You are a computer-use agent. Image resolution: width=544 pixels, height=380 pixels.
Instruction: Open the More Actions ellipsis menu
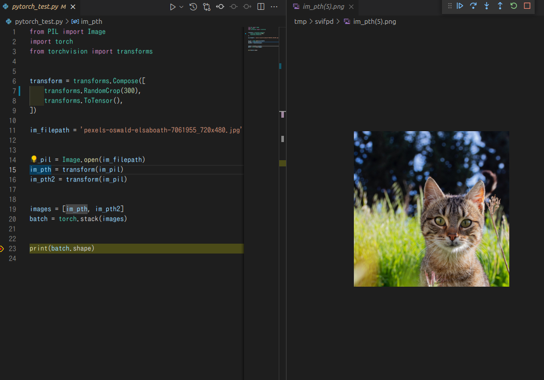point(274,7)
